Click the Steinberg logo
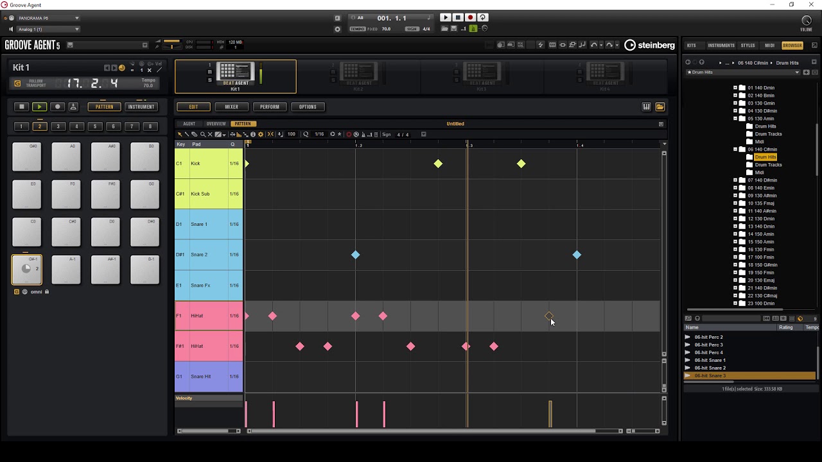The image size is (822, 462). point(650,45)
